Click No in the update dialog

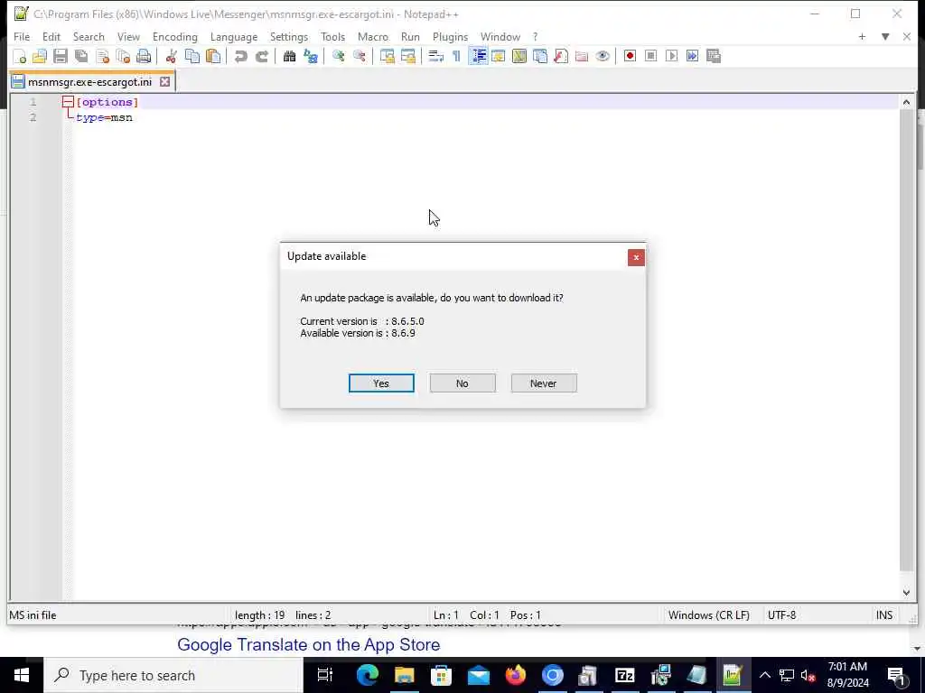[462, 383]
